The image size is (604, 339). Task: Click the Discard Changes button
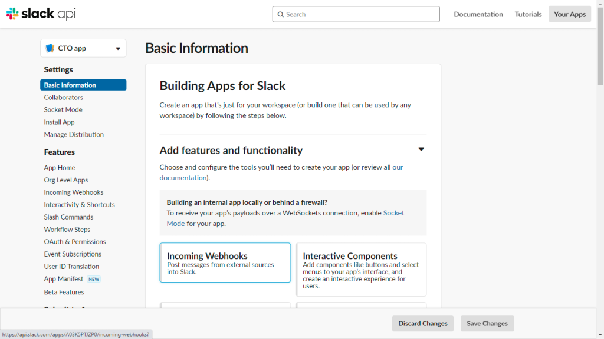[x=422, y=323]
